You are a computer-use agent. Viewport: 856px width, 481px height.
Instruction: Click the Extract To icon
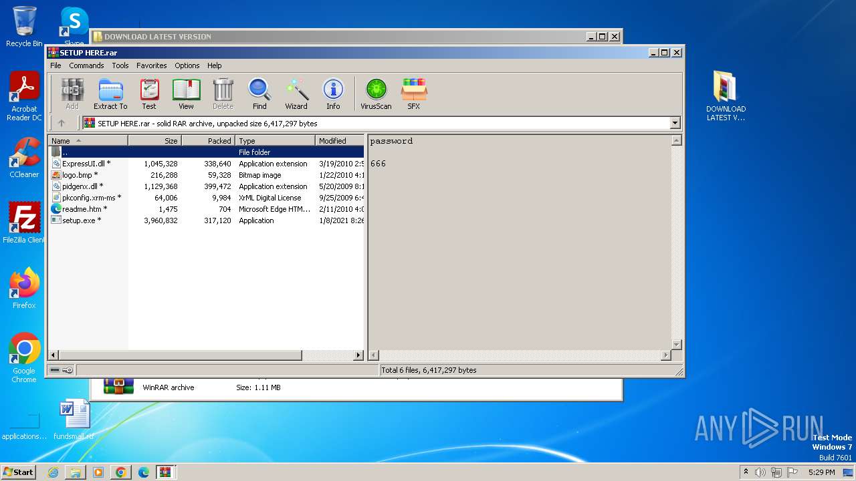(110, 94)
